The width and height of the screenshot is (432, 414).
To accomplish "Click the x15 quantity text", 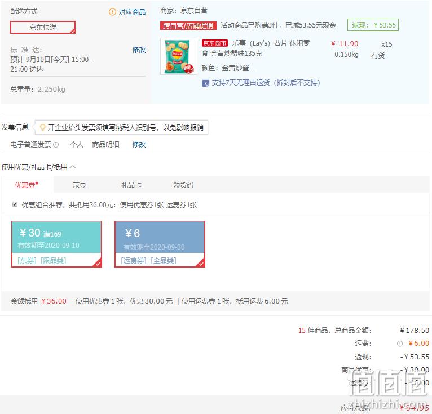I will pyautogui.click(x=386, y=44).
